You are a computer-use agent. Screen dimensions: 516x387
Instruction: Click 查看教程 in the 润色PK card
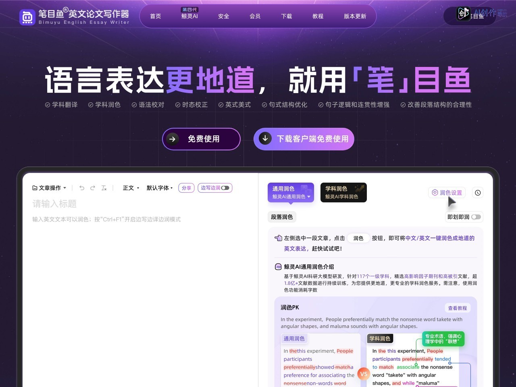pyautogui.click(x=458, y=308)
